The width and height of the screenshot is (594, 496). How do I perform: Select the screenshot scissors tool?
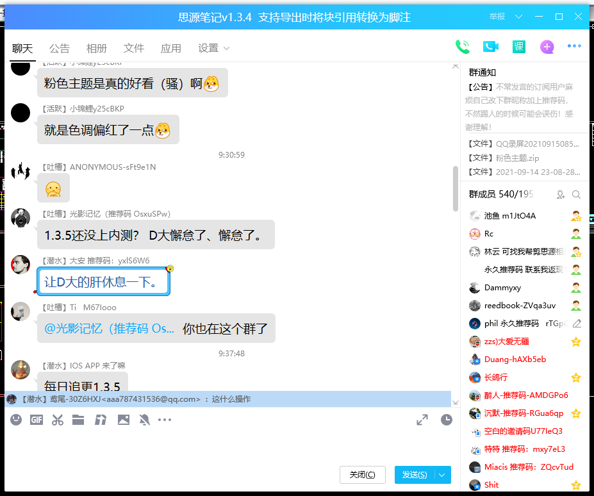click(x=58, y=420)
